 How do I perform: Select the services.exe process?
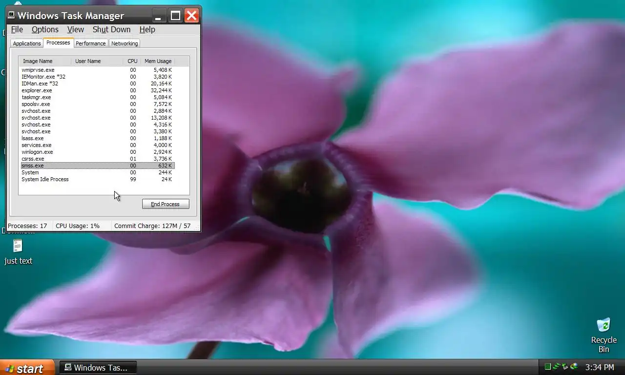pyautogui.click(x=97, y=145)
